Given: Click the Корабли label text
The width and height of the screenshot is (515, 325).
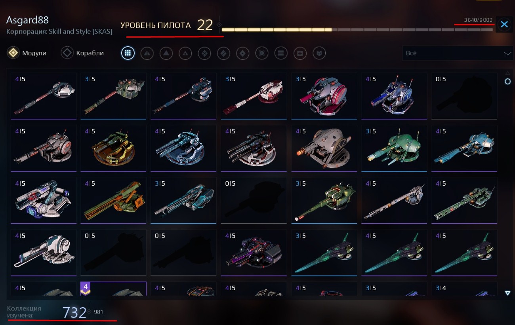Looking at the screenshot, I should (x=90, y=53).
